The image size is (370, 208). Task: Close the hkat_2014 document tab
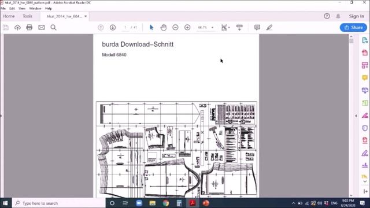(86, 16)
